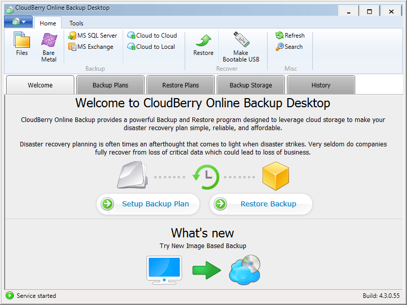The height and width of the screenshot is (305, 407).
Task: Click the yellow storage cube illustration
Action: tap(276, 176)
